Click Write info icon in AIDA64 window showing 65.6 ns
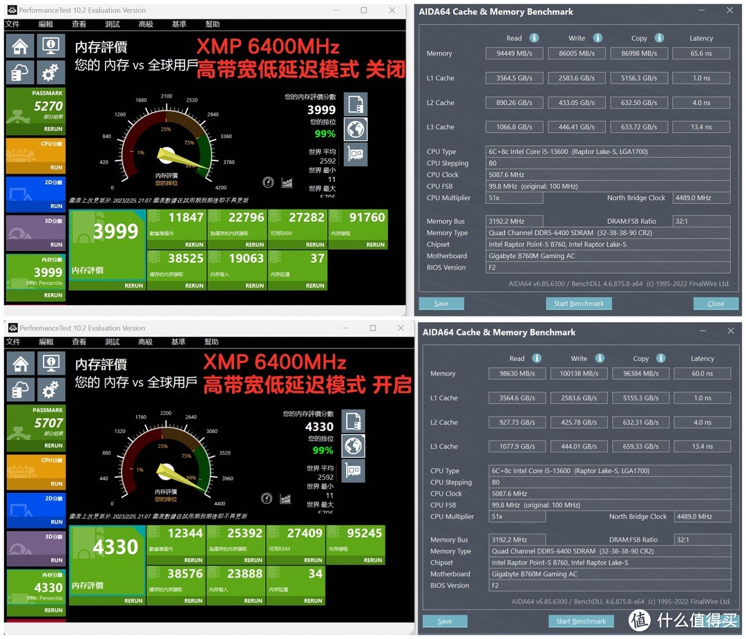This screenshot has height=639, width=746. tap(597, 37)
